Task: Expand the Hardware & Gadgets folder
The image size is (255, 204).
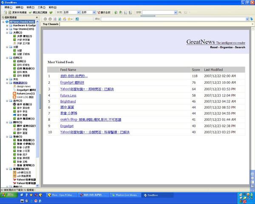Action: pyautogui.click(x=7, y=25)
